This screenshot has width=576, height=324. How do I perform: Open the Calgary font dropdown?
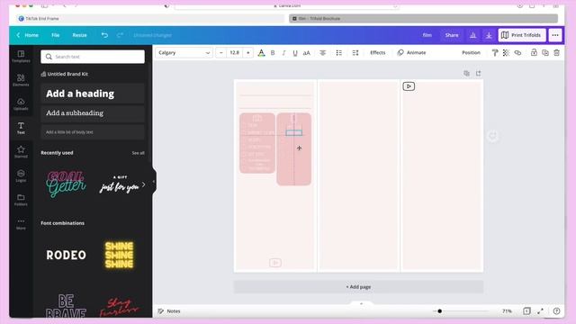click(x=184, y=53)
